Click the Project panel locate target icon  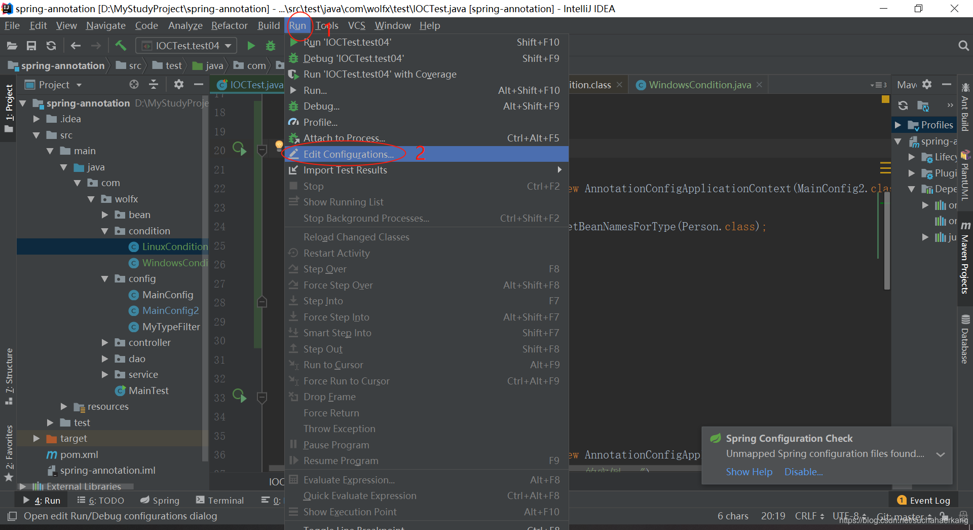point(134,84)
